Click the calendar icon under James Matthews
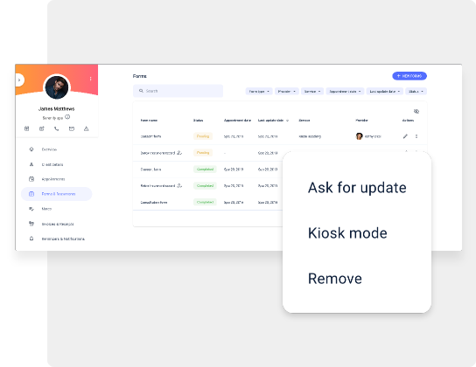476x367 pixels. coord(27,128)
